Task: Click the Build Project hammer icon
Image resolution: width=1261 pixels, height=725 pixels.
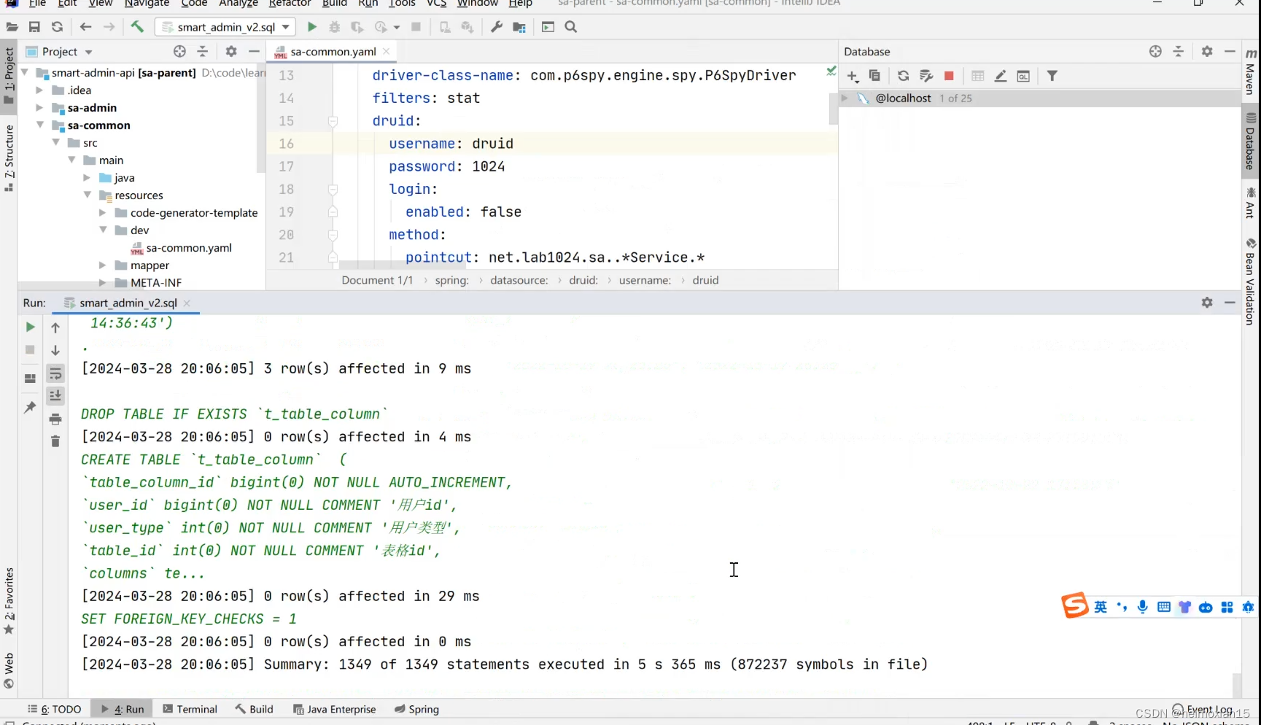Action: click(x=137, y=27)
